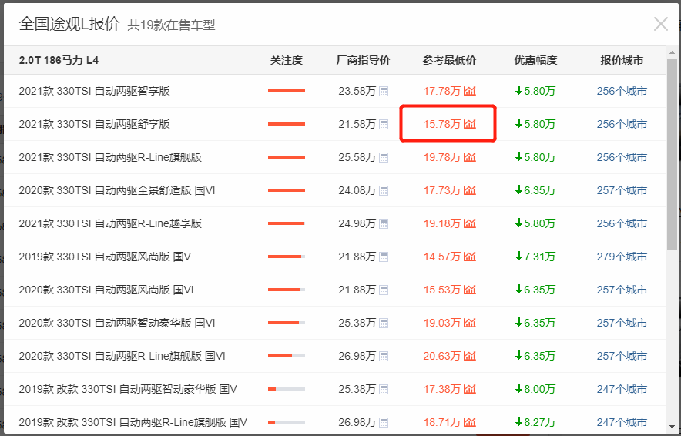Select the 2021款 330TSI 自动两驱舒享版 model
This screenshot has height=436, width=681.
[94, 124]
